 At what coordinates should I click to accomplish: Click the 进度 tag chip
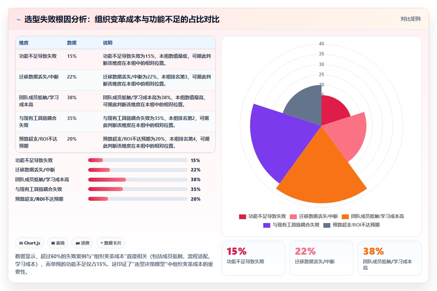[x=82, y=243]
